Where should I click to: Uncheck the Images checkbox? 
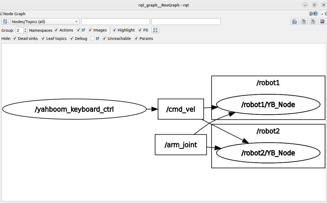(x=90, y=30)
